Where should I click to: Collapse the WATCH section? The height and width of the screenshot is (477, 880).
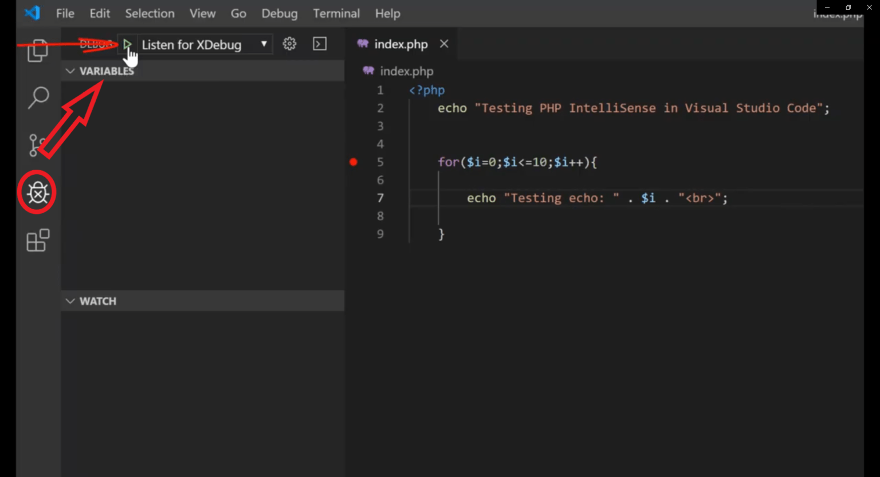point(70,300)
